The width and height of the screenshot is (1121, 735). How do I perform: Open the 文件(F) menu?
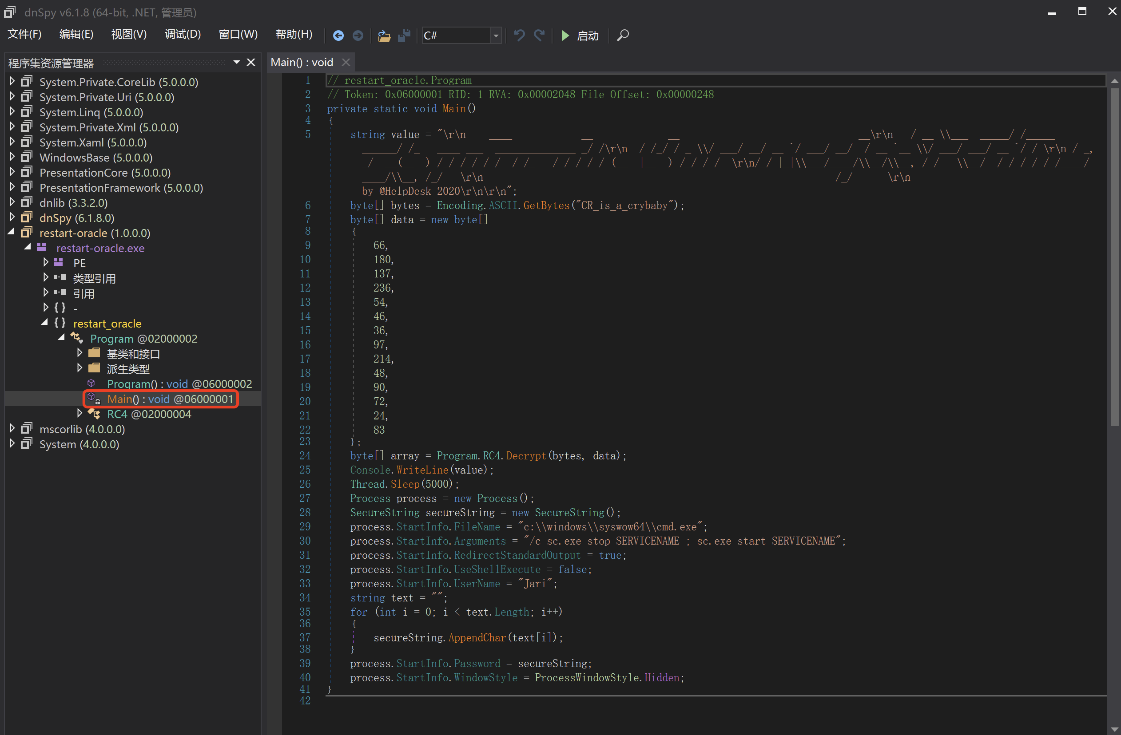pyautogui.click(x=24, y=34)
